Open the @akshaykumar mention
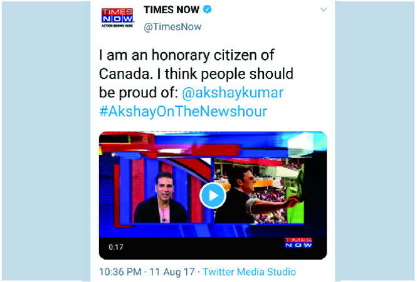The height and width of the screenshot is (282, 417). click(x=233, y=93)
